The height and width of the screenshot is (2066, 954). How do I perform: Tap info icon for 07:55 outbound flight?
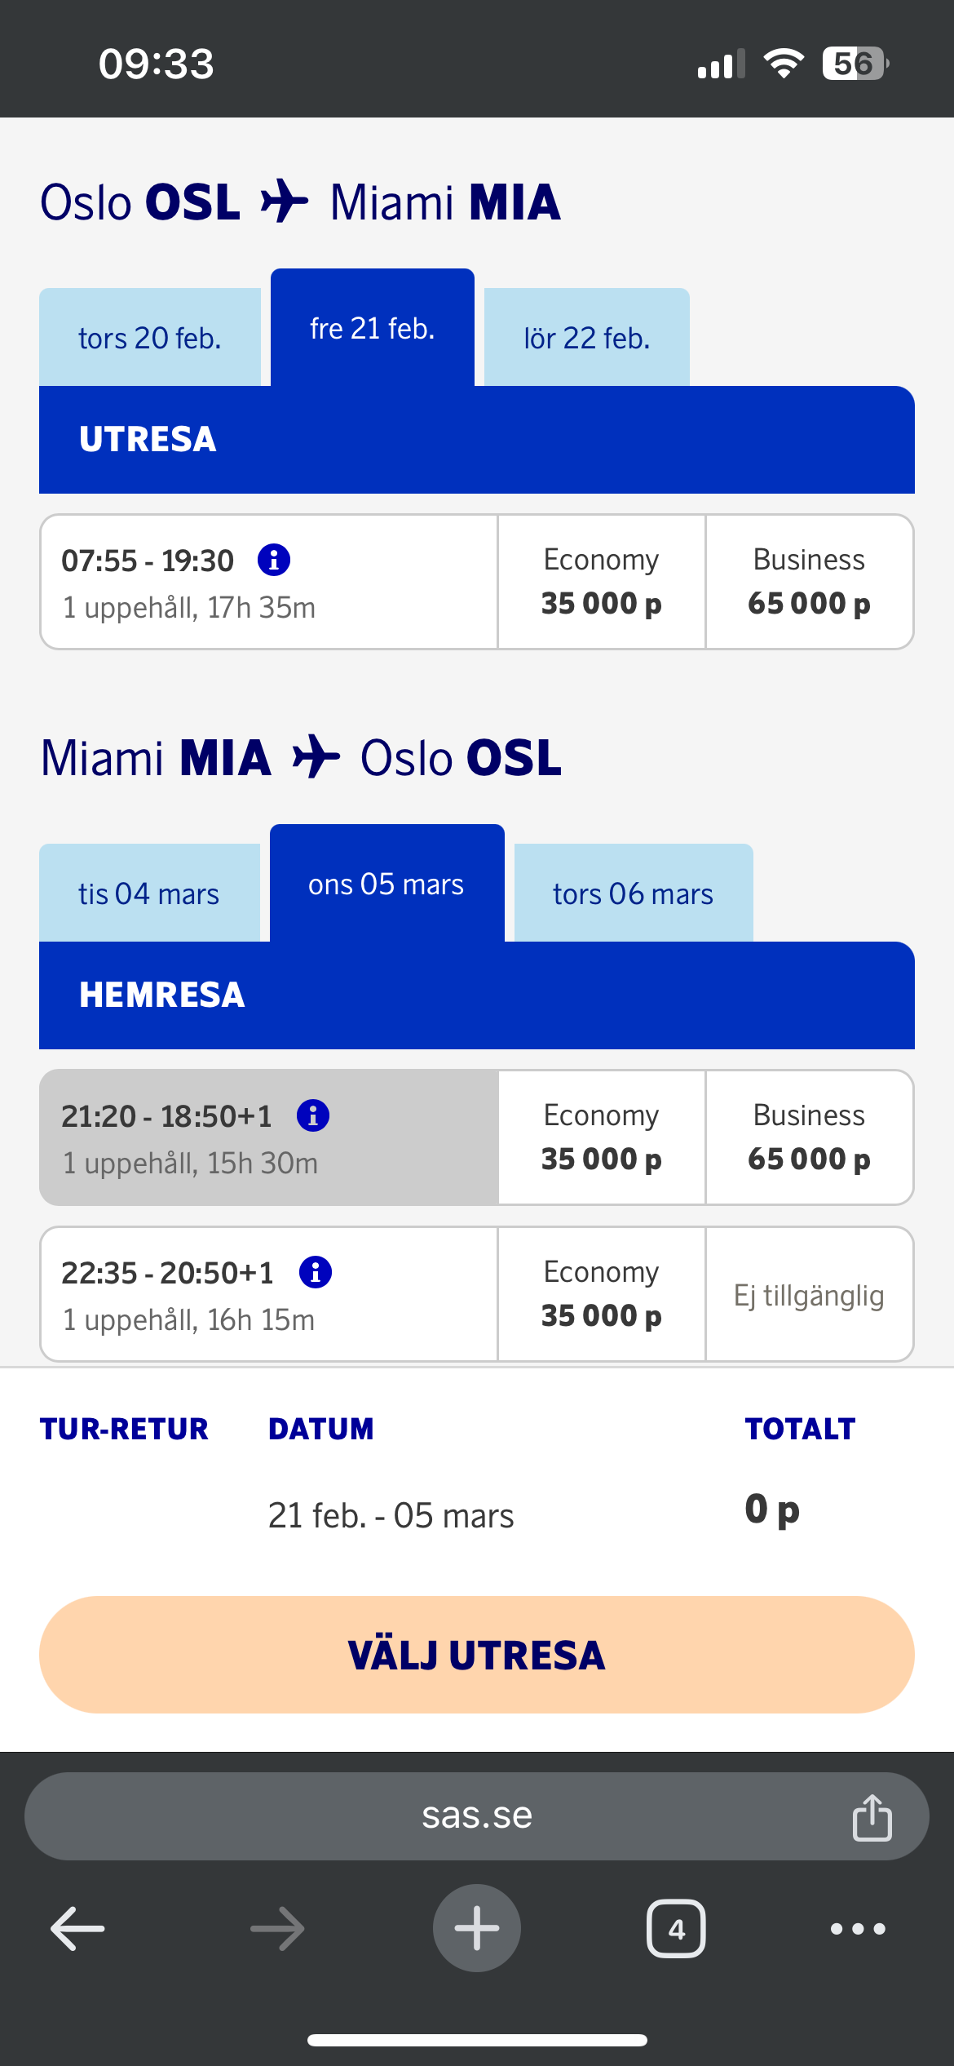pos(274,560)
